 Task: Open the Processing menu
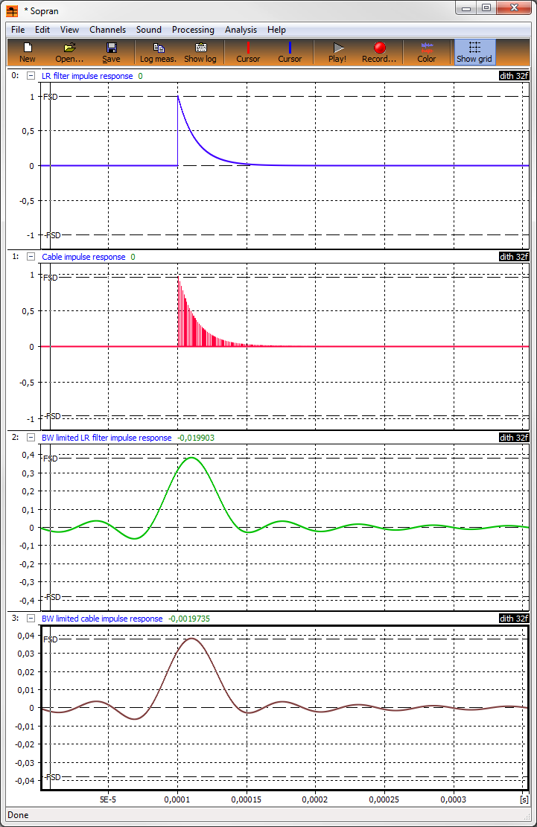(193, 30)
